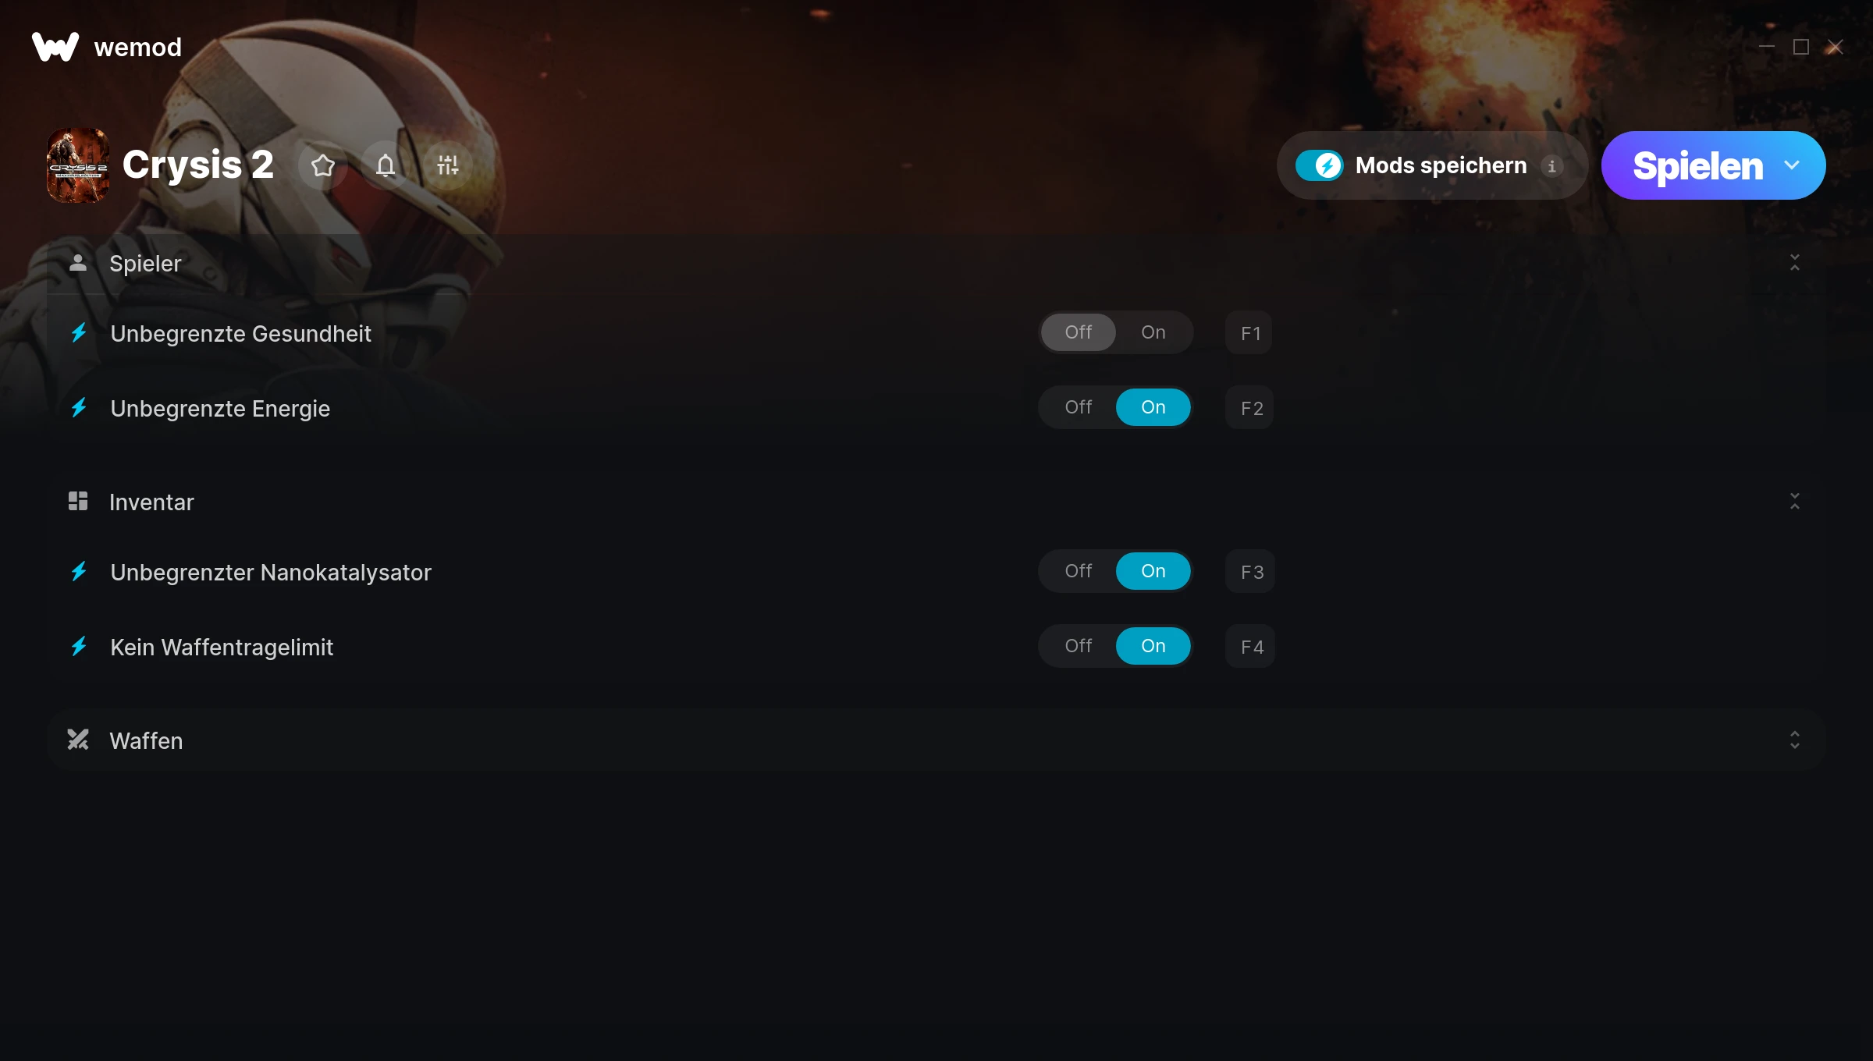Collapse the Inventar section
The height and width of the screenshot is (1061, 1873).
click(x=1795, y=502)
